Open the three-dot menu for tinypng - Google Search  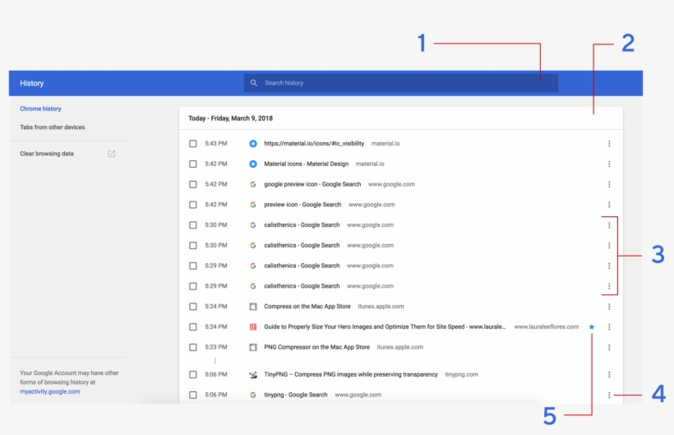[609, 395]
